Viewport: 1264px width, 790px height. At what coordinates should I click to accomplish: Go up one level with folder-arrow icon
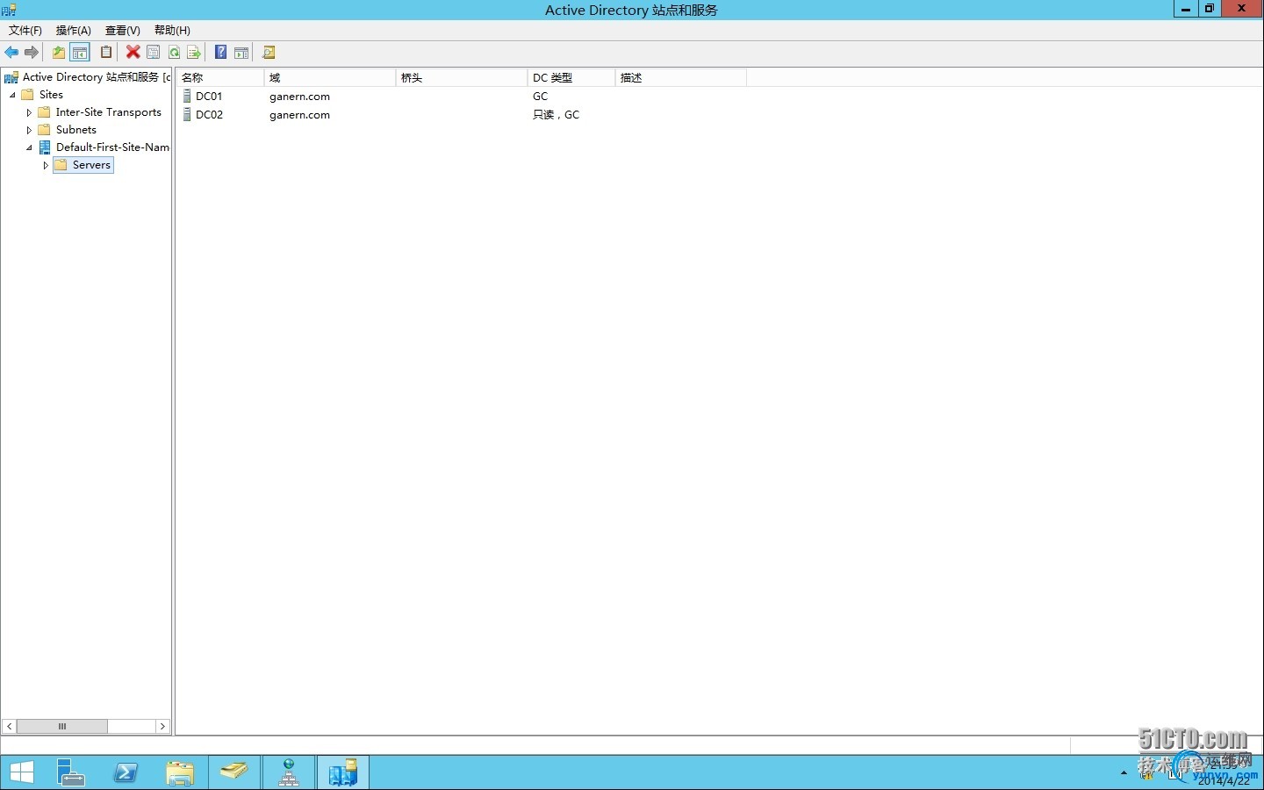click(x=59, y=53)
